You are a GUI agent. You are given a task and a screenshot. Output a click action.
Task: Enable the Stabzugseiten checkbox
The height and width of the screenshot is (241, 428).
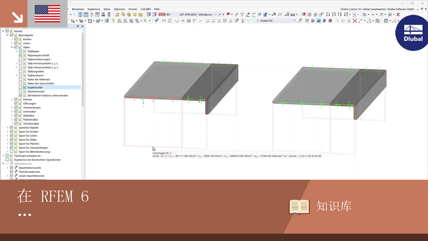point(20,72)
